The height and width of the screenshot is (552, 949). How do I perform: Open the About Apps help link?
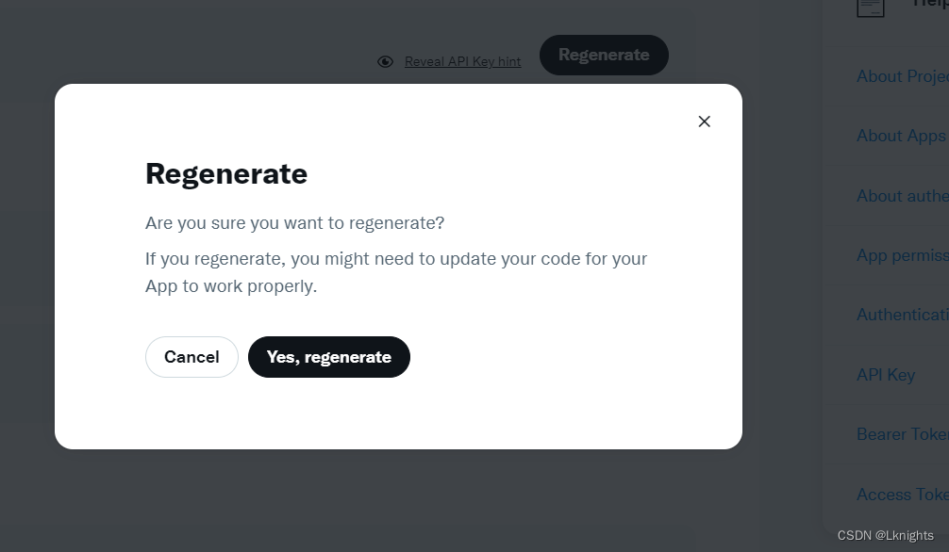pyautogui.click(x=901, y=136)
